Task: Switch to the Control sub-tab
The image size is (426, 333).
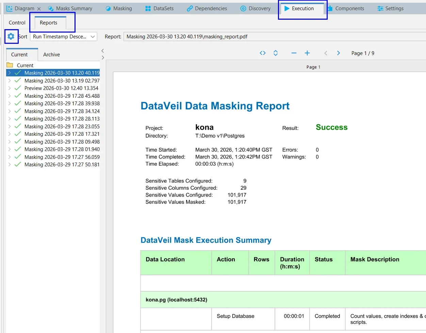Action: pos(17,23)
